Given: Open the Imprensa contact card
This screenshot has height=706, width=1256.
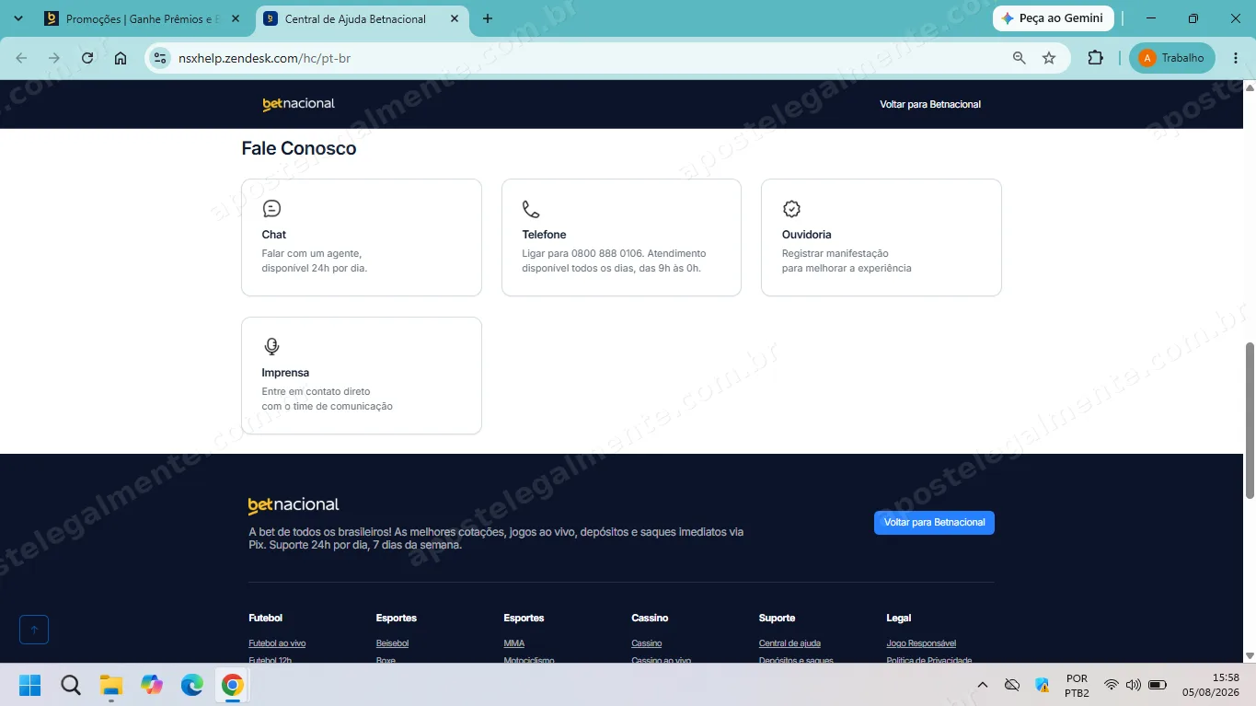Looking at the screenshot, I should tap(362, 376).
